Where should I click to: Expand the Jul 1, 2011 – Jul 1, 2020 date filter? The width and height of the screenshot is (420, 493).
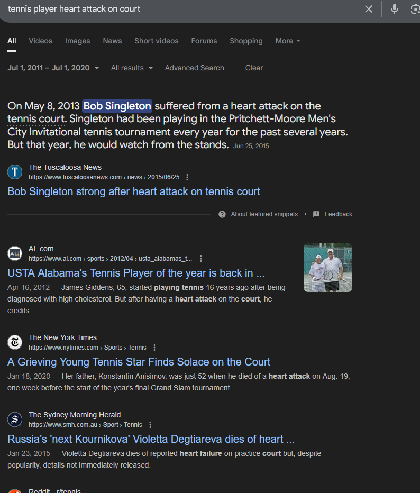53,68
